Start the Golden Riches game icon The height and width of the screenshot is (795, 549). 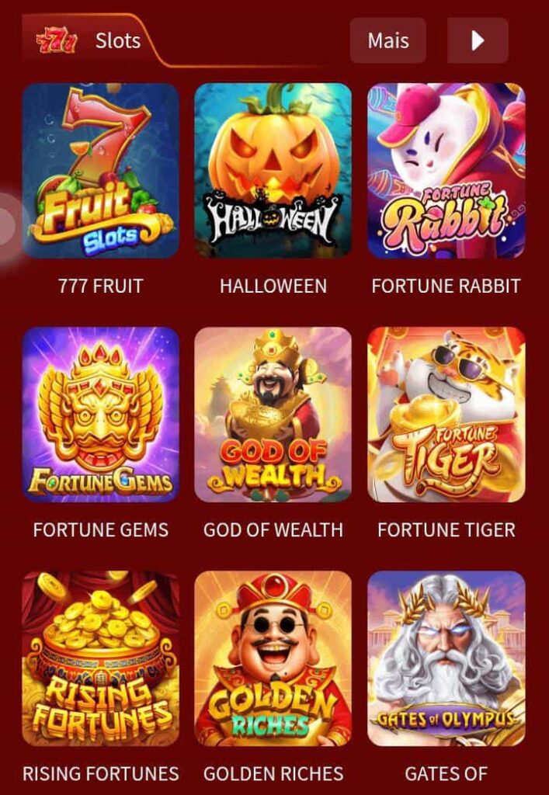coord(273,658)
